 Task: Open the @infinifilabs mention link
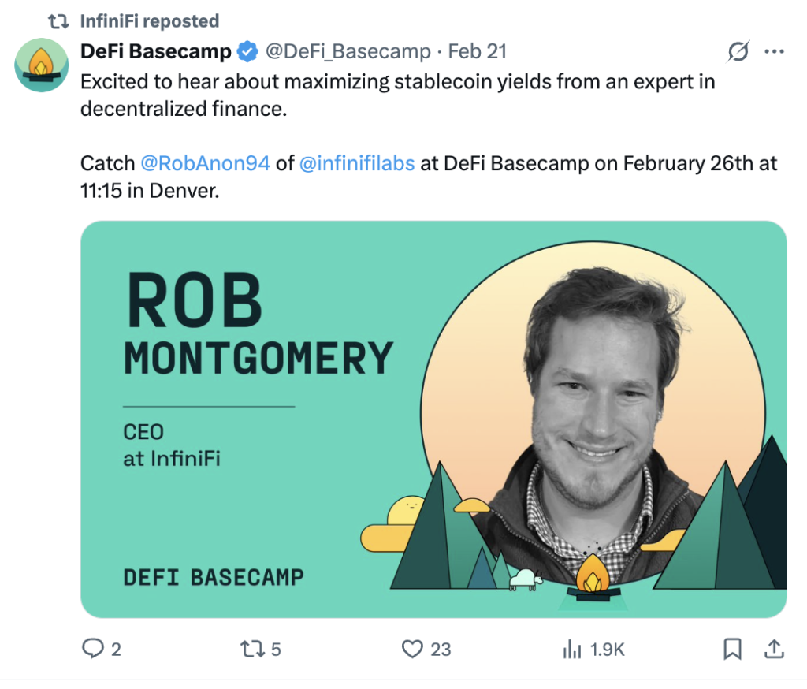(357, 163)
